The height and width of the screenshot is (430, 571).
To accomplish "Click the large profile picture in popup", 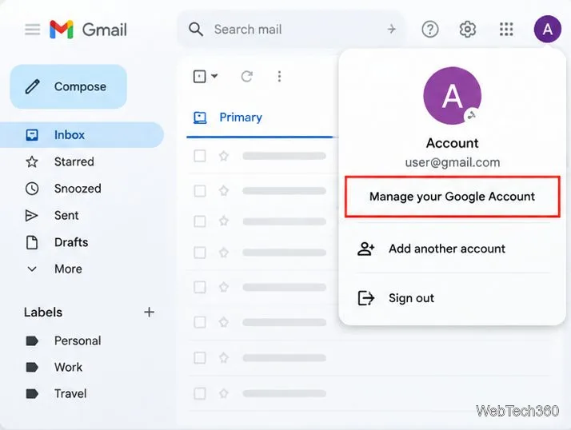I will [453, 96].
